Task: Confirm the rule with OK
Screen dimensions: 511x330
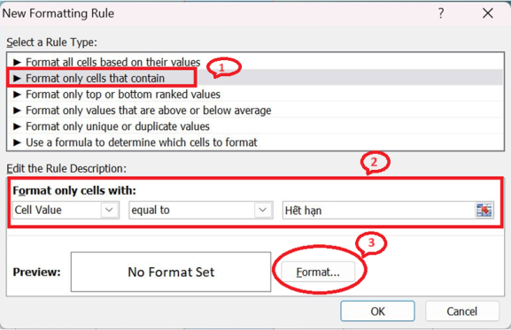Action: 377,311
